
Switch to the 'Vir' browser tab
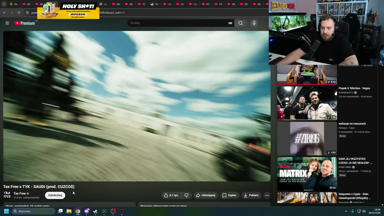pos(154,4)
